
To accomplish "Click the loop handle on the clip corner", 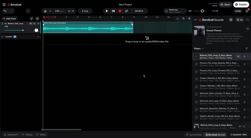I will 131,23.
